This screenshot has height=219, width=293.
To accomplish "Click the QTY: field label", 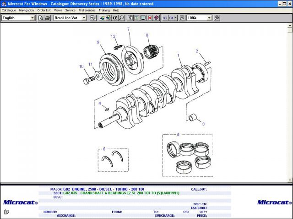I will click(203, 212).
